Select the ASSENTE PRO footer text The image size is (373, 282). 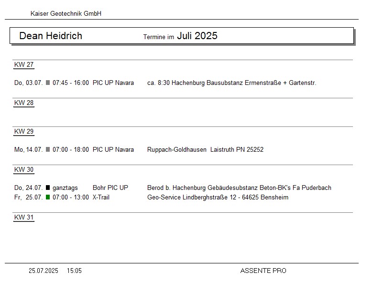click(x=263, y=271)
